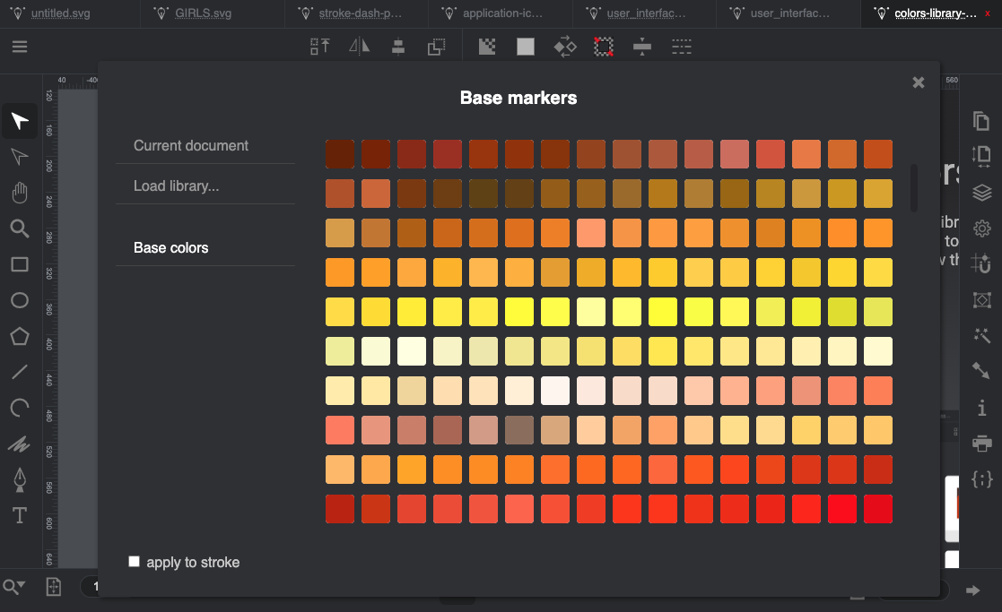The height and width of the screenshot is (612, 1002).
Task: Expand the zoom options dropdown
Action: [14, 588]
